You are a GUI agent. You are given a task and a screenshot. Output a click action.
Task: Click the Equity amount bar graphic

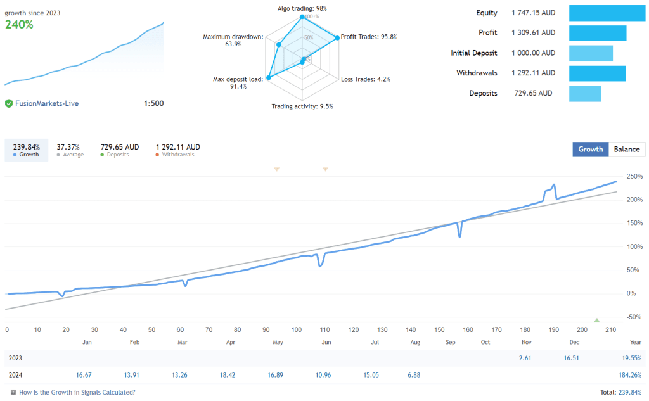click(607, 12)
